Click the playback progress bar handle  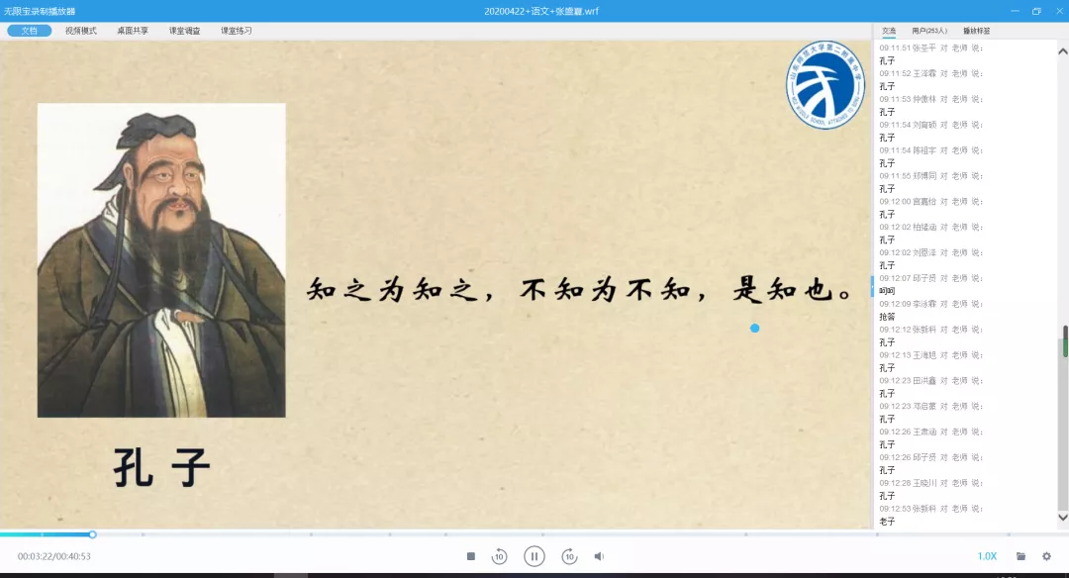point(92,534)
